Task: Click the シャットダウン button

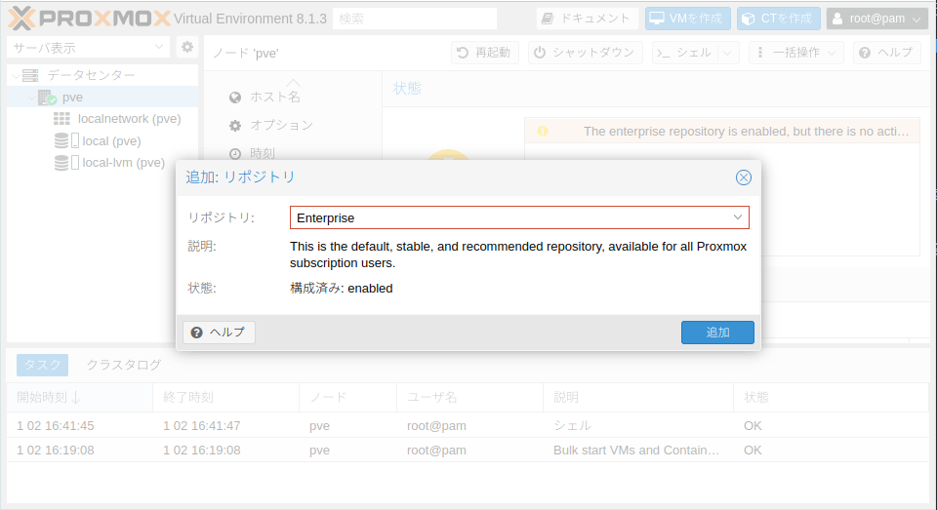Action: click(x=585, y=53)
